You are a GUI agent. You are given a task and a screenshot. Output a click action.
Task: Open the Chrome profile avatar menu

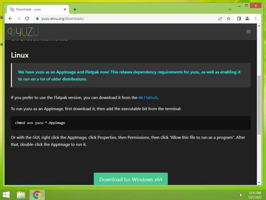[x=247, y=18]
